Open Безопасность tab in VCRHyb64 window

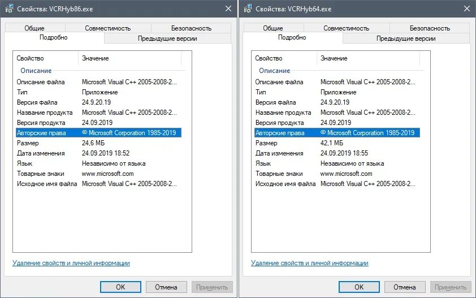point(429,28)
